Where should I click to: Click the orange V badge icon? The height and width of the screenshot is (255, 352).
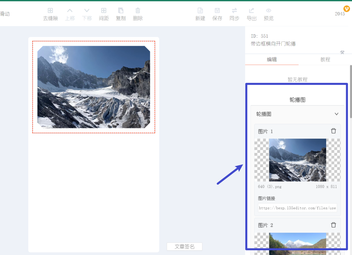click(346, 9)
